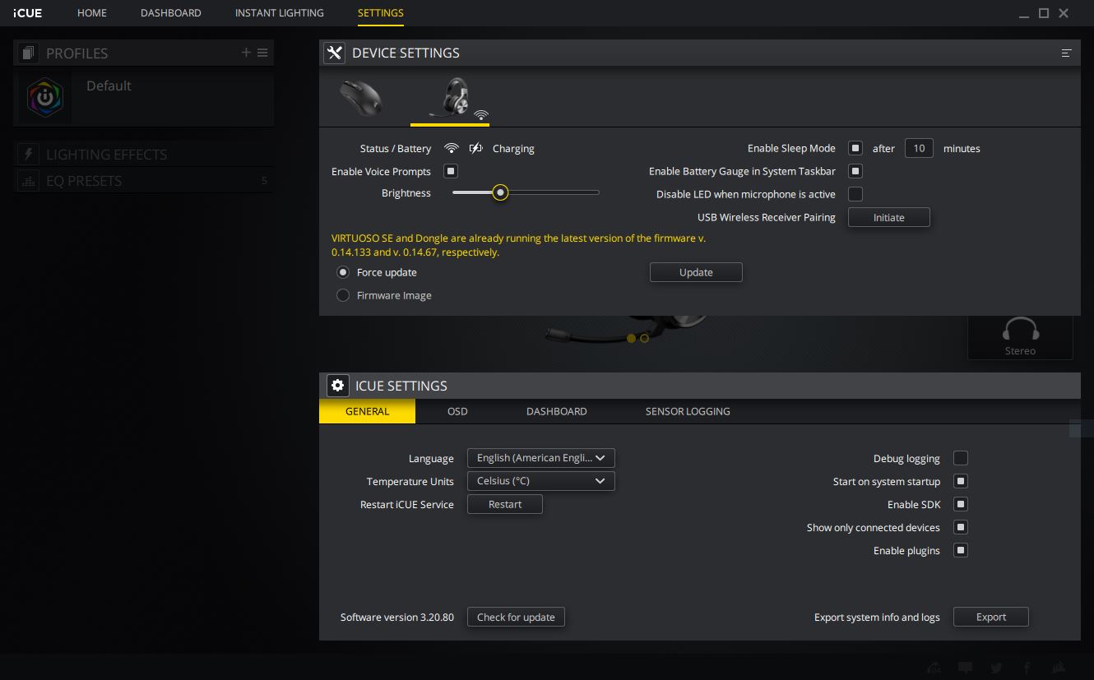The width and height of the screenshot is (1094, 680).
Task: Click the iCUE logo
Action: [28, 13]
